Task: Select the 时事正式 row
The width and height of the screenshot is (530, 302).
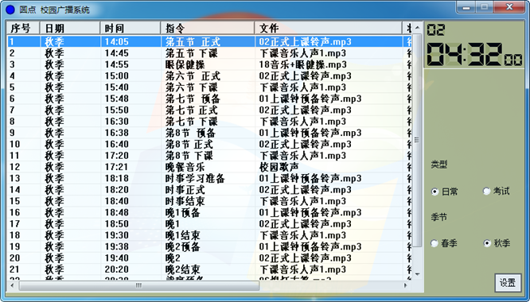Action: click(209, 190)
